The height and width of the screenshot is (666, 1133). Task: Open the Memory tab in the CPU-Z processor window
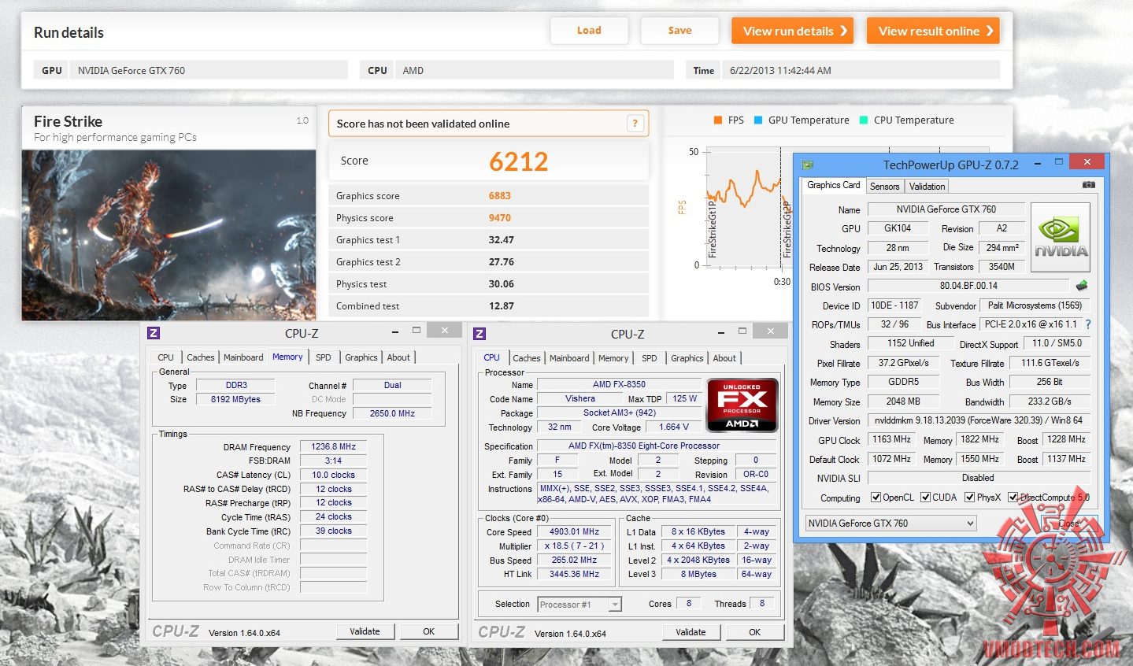[613, 358]
